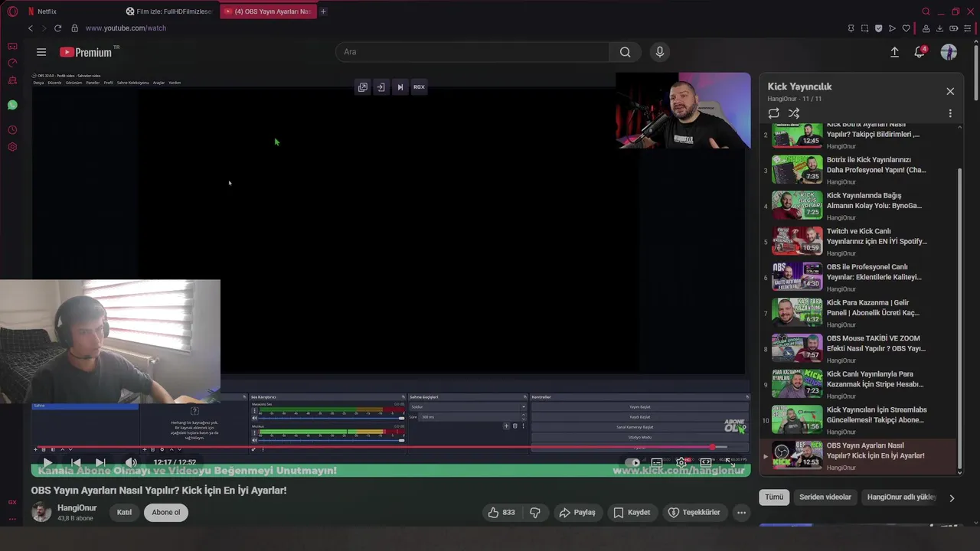Image resolution: width=980 pixels, height=551 pixels.
Task: Select the OBS Yayın Ayarları YouTube tab
Action: 267,11
